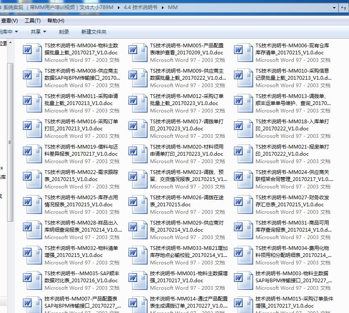The width and height of the screenshot is (349, 313).
Task: Expand the 包含到库中 dropdown arrow
Action: (16, 32)
